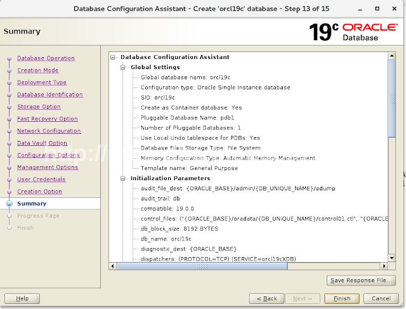Open the Deployment Type step
The height and width of the screenshot is (309, 406).
[x=42, y=82]
